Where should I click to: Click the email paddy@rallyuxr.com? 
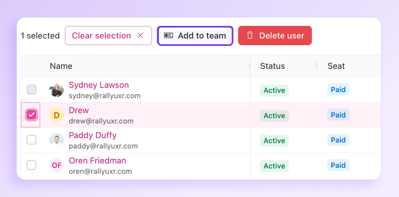point(103,146)
